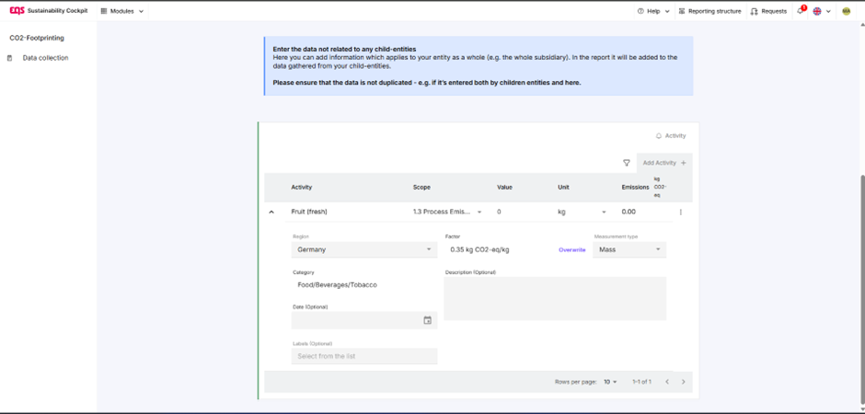Click the Labels select field
The image size is (865, 414).
(x=364, y=356)
